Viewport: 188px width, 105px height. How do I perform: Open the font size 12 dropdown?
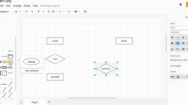(18, 12)
